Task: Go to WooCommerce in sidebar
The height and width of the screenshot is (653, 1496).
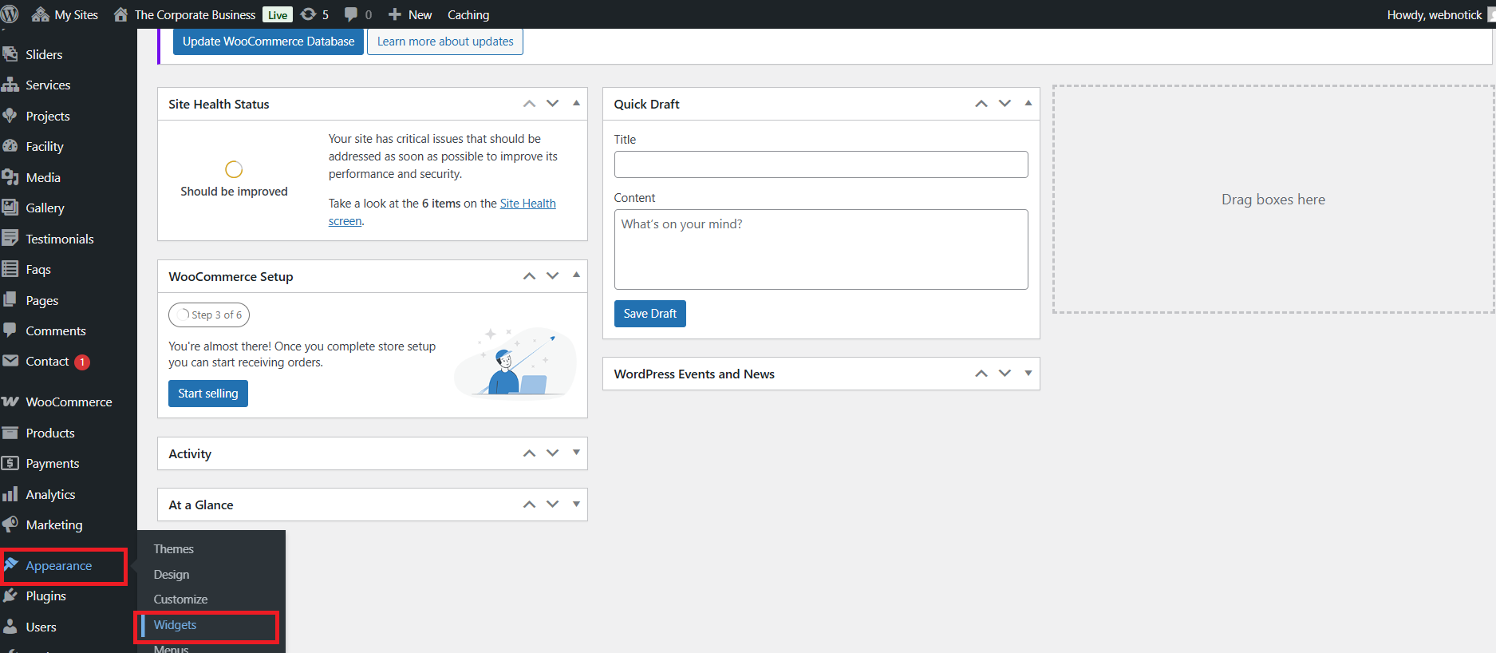Action: 69,402
